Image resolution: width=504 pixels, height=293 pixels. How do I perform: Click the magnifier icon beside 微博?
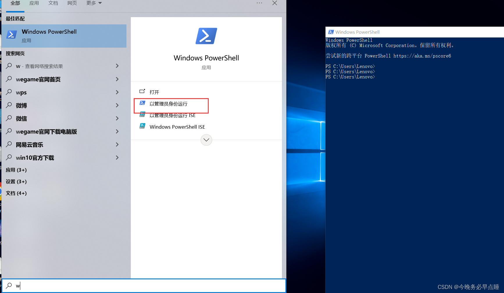click(x=9, y=105)
